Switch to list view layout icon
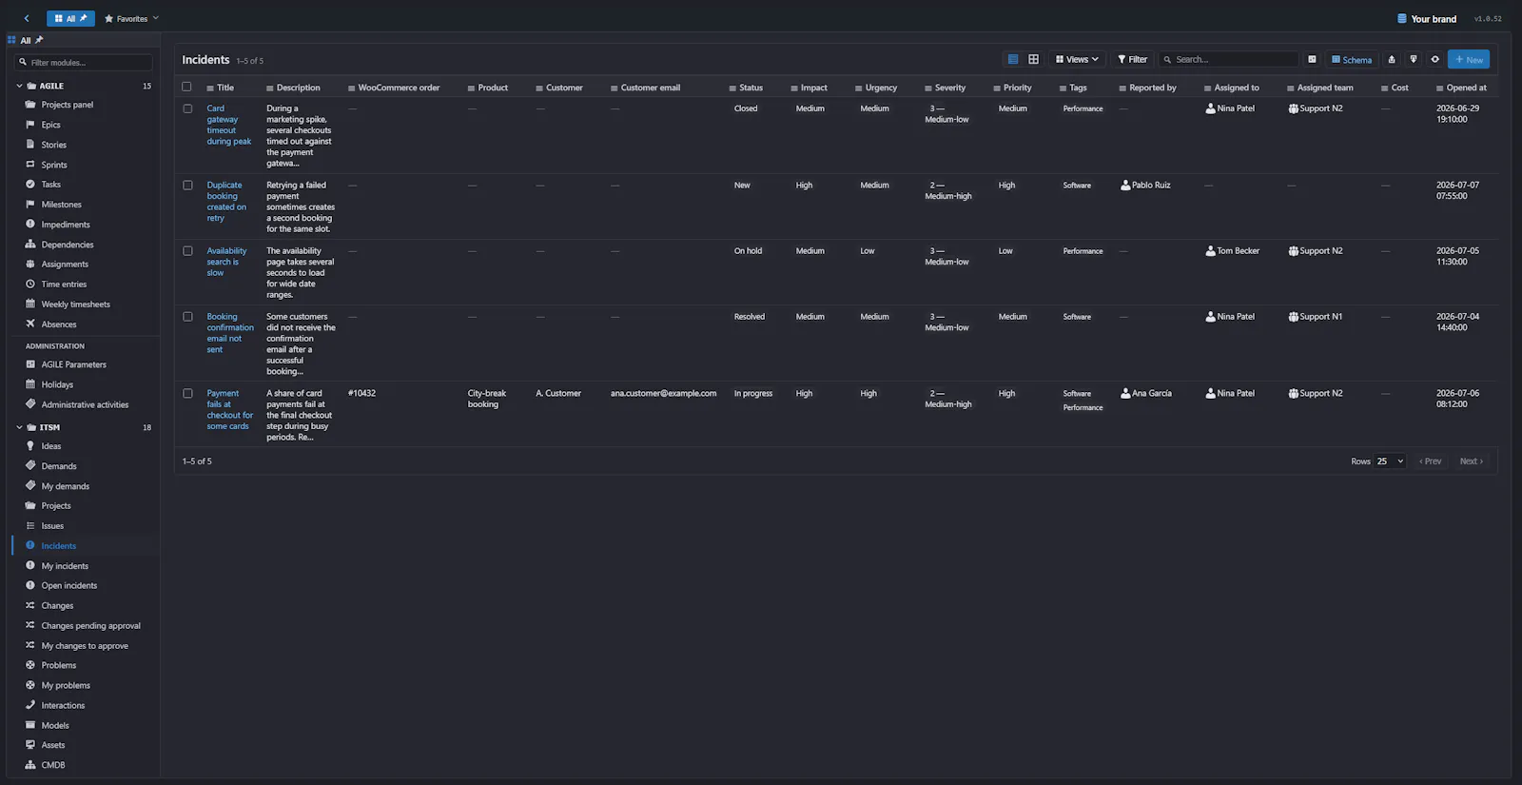Viewport: 1522px width, 785px height. [1013, 59]
